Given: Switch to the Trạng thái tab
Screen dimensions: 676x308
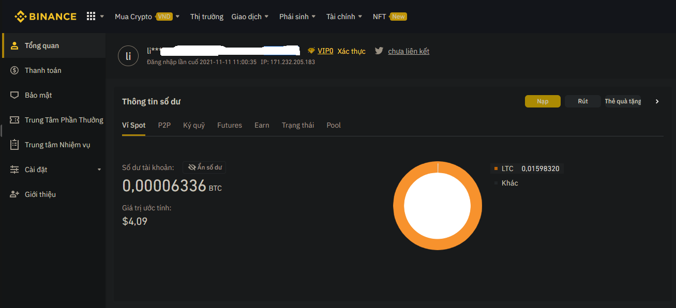Looking at the screenshot, I should 298,126.
